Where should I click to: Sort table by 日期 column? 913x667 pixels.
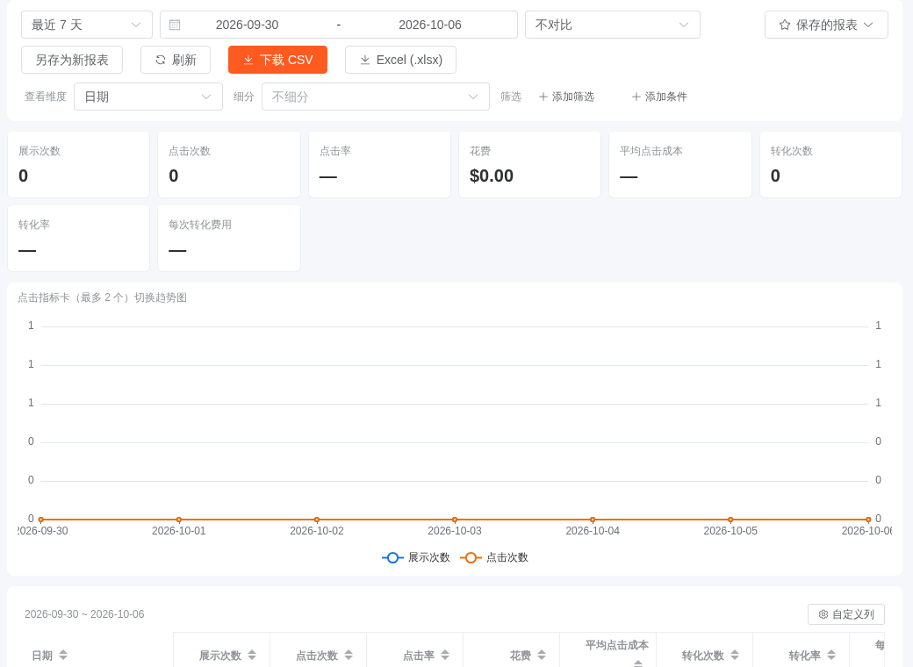click(63, 656)
